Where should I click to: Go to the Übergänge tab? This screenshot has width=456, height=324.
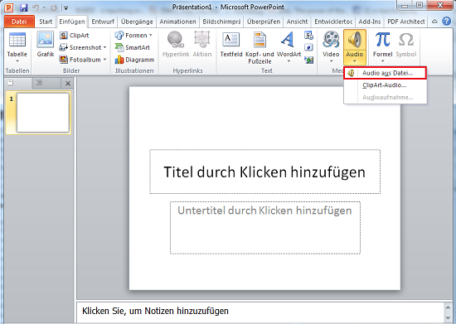137,22
